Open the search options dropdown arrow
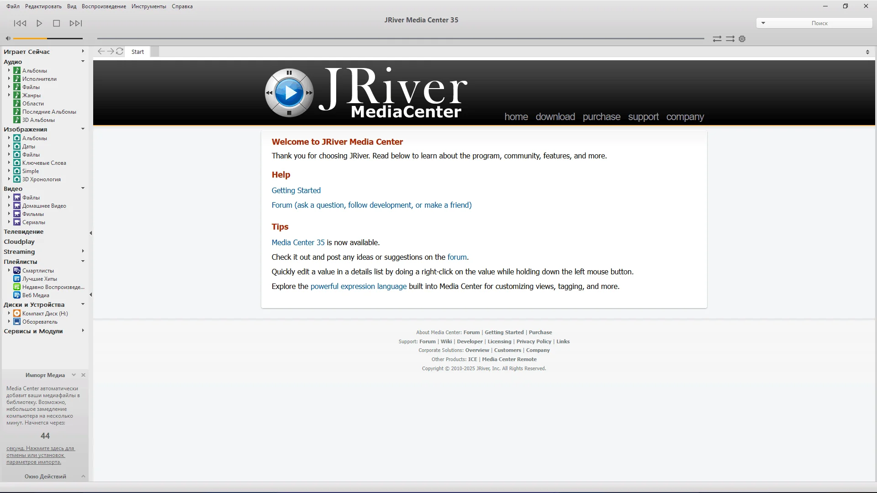The width and height of the screenshot is (877, 493). tap(763, 23)
